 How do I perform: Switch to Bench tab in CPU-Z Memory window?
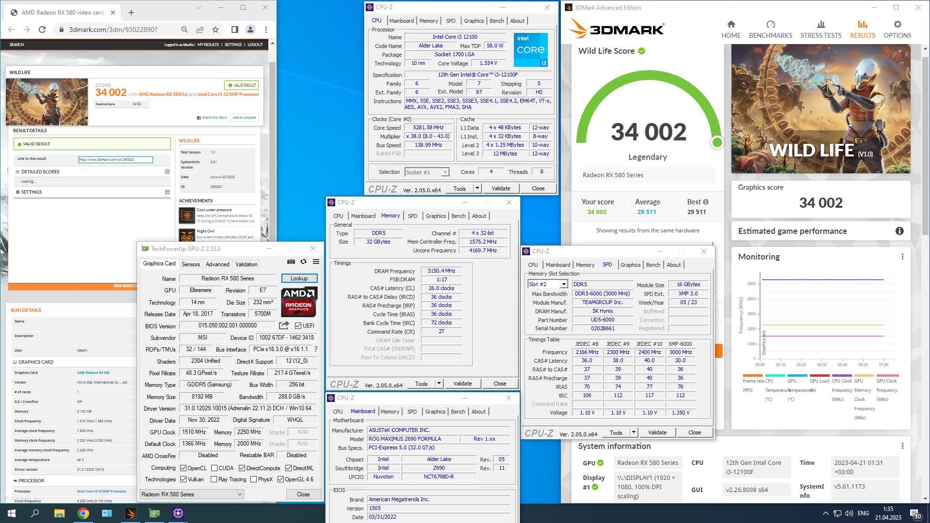coord(458,216)
